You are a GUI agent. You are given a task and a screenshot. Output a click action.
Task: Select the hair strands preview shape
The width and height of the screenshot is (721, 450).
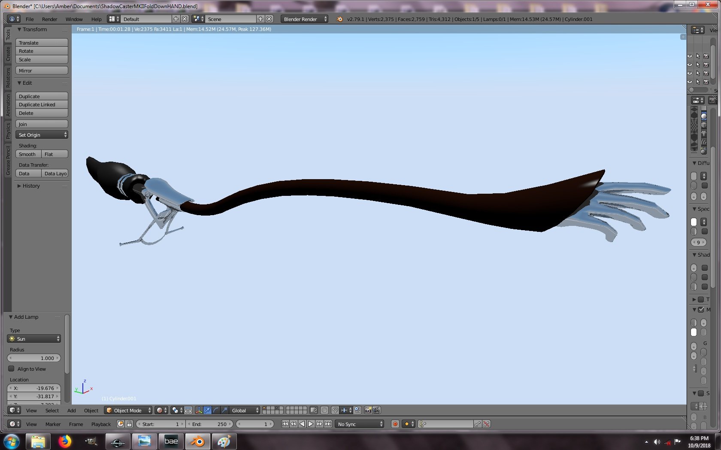pyautogui.click(x=703, y=142)
